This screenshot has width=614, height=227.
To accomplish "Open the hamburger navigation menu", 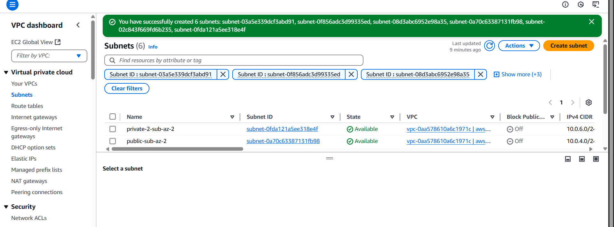I will [x=12, y=4].
